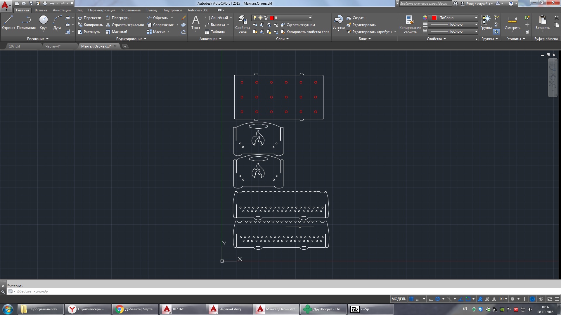
Task: Toggle layer 0 lock padlock icon
Action: point(266,18)
